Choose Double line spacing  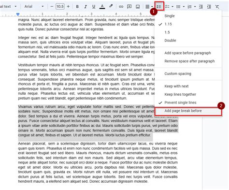(x=188, y=41)
